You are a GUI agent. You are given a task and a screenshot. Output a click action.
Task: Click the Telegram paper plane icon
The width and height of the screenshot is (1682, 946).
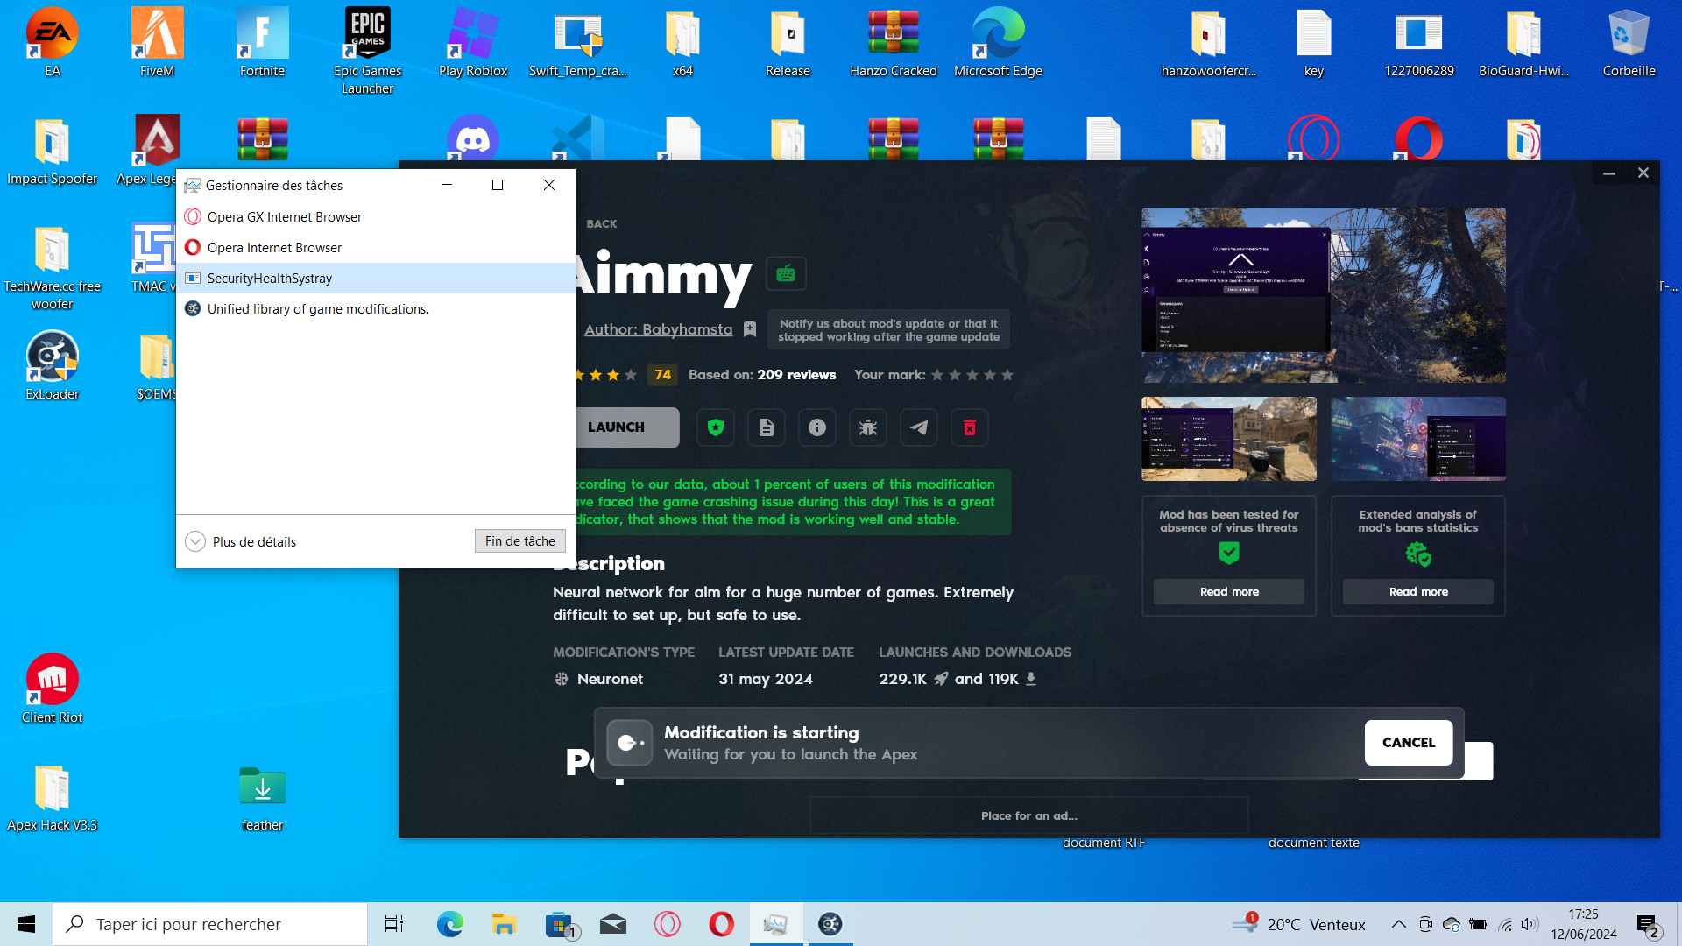(919, 427)
